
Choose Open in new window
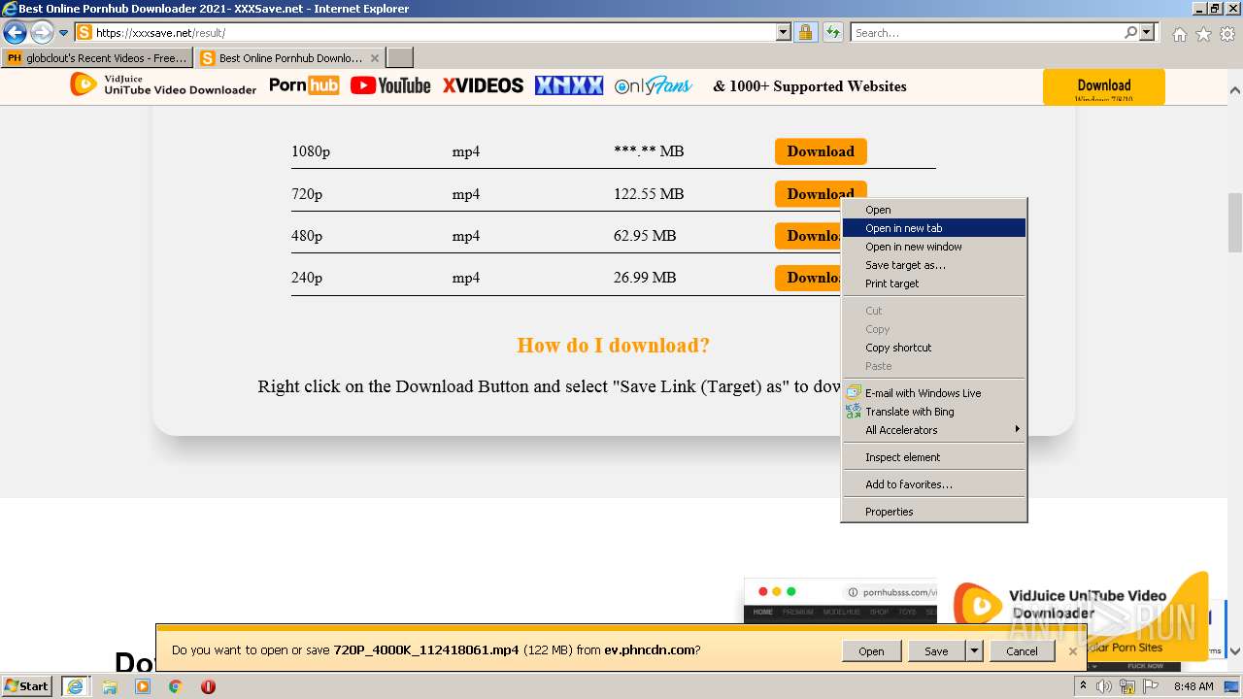pyautogui.click(x=933, y=247)
